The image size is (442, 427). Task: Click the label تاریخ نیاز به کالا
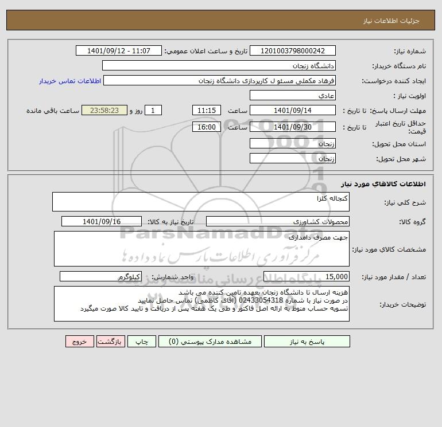pyautogui.click(x=171, y=222)
